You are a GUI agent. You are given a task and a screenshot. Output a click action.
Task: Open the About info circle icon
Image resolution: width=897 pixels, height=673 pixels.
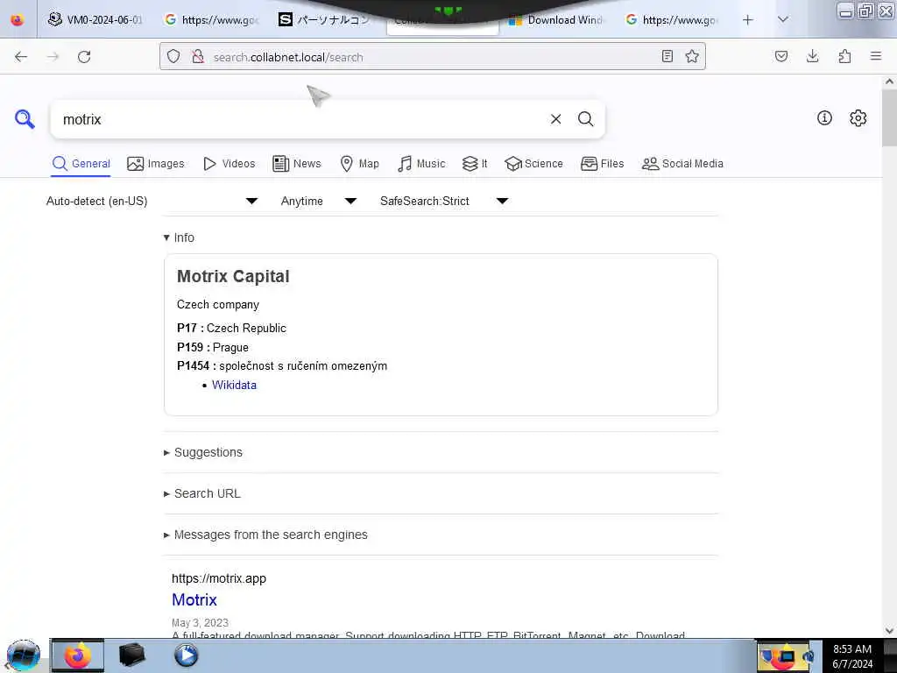coord(824,118)
